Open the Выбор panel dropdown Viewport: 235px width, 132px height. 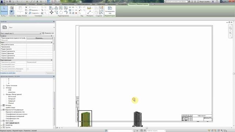(4, 16)
